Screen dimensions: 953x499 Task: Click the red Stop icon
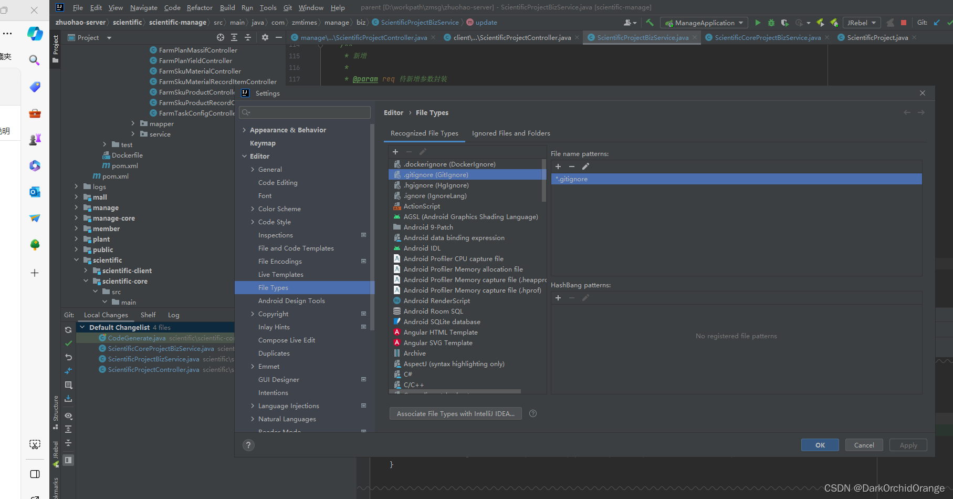pos(904,23)
